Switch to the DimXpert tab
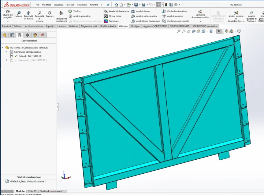264x195 pixels. point(136,26)
